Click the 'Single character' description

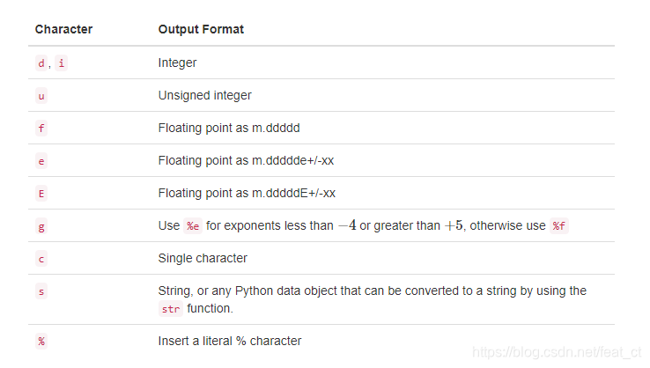click(x=203, y=258)
